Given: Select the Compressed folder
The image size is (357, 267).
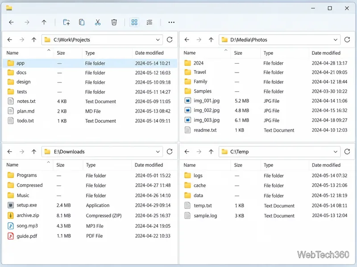Looking at the screenshot, I should coord(90,185).
